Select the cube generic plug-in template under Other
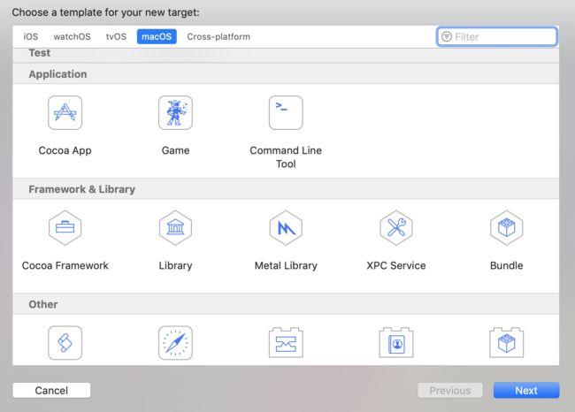This screenshot has width=575, height=412. 506,343
